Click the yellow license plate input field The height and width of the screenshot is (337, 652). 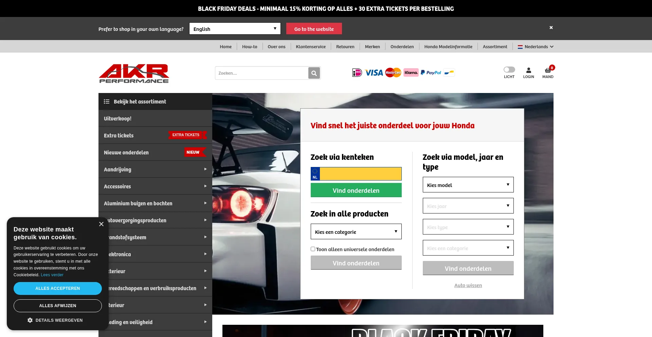(360, 174)
